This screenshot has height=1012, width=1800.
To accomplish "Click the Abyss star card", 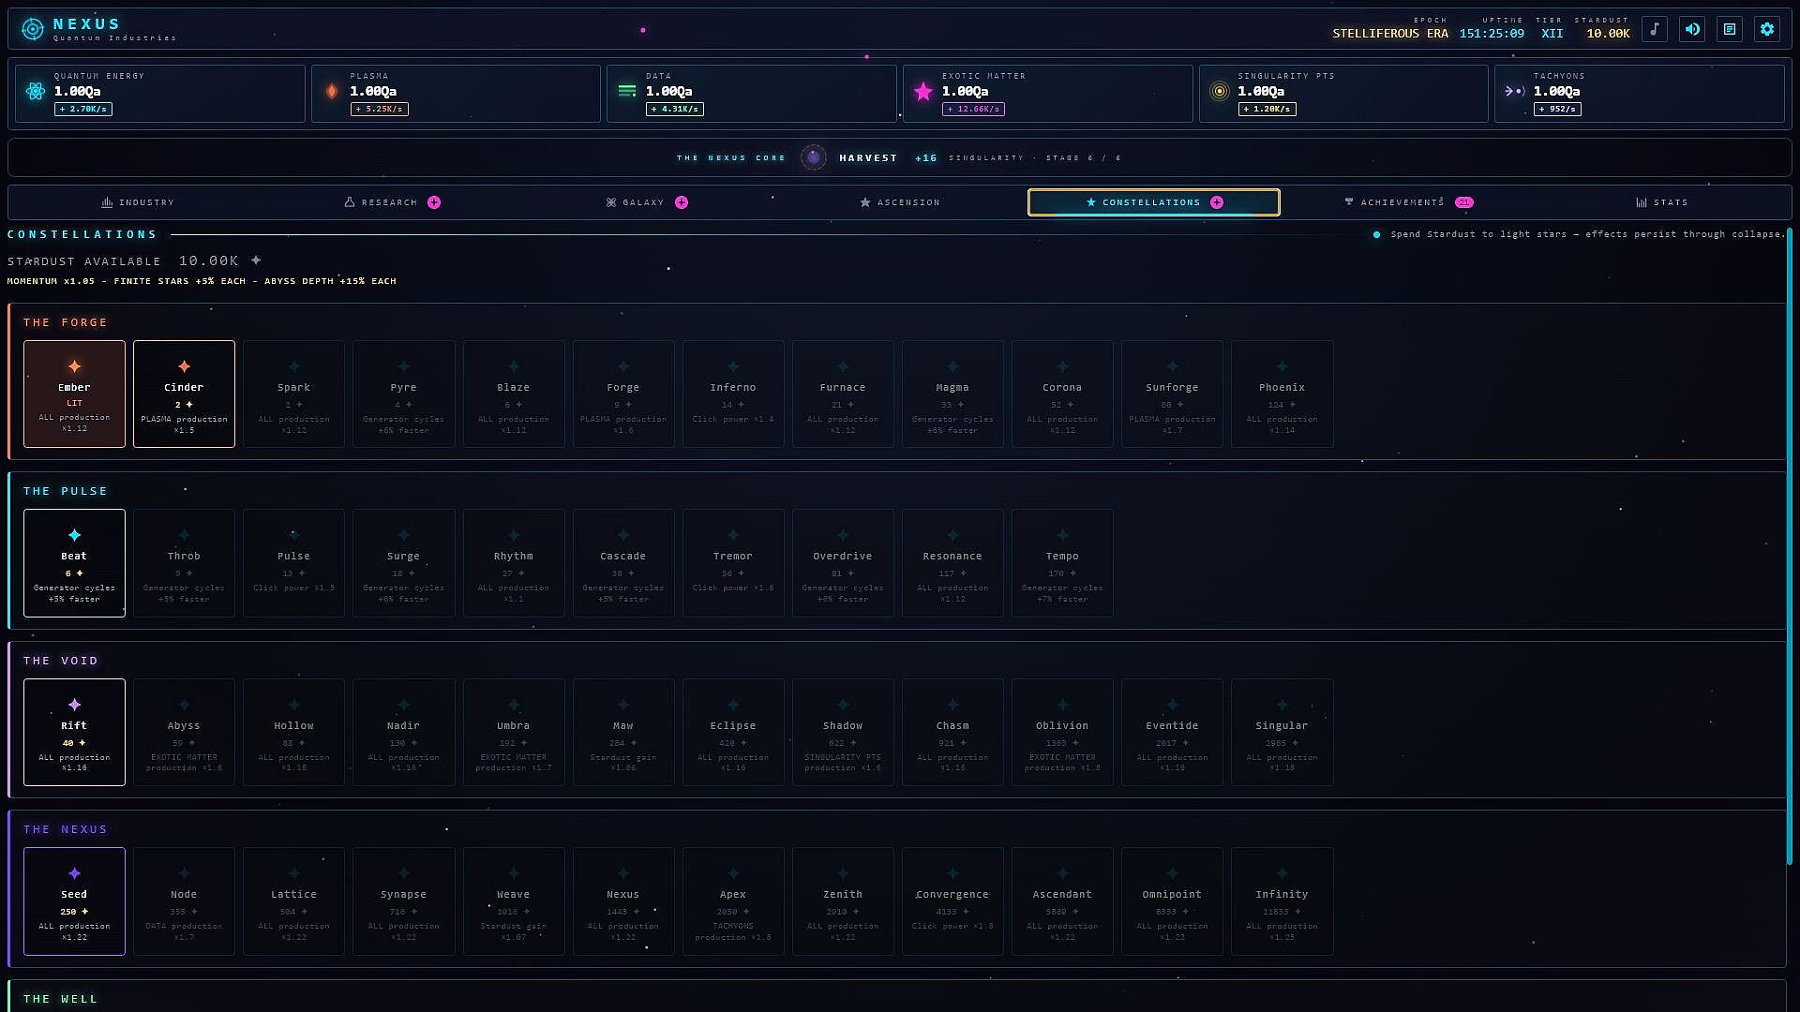I will click(184, 732).
